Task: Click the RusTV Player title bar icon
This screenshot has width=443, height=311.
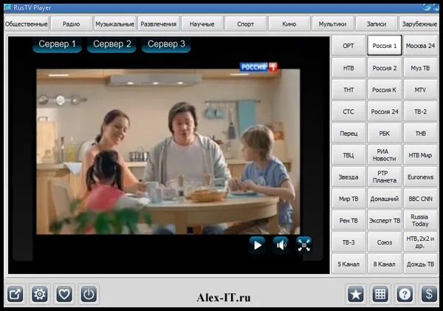Action: (x=7, y=7)
